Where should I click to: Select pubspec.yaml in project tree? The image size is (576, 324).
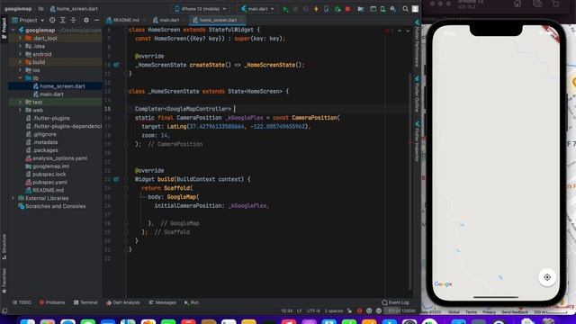pyautogui.click(x=49, y=182)
